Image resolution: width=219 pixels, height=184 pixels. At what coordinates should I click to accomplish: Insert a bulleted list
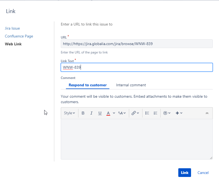(147, 113)
